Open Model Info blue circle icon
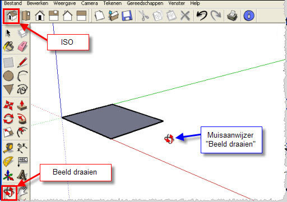The height and width of the screenshot is (202, 287). click(249, 16)
